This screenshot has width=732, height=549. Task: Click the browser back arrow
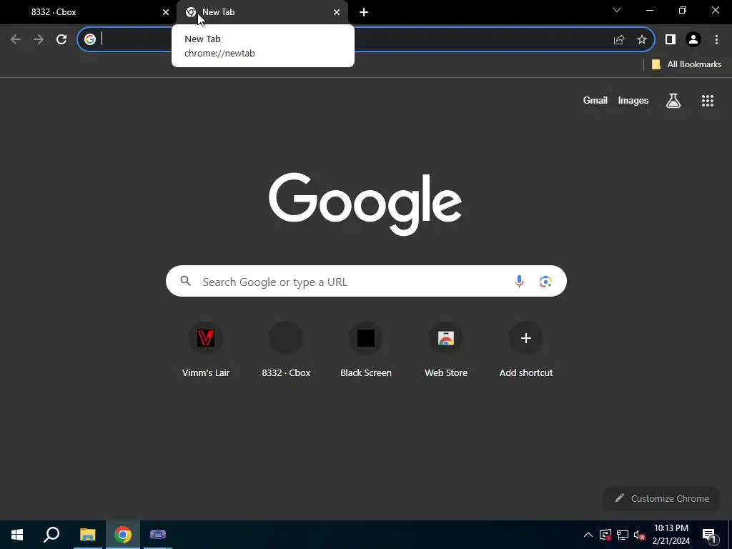click(x=16, y=39)
